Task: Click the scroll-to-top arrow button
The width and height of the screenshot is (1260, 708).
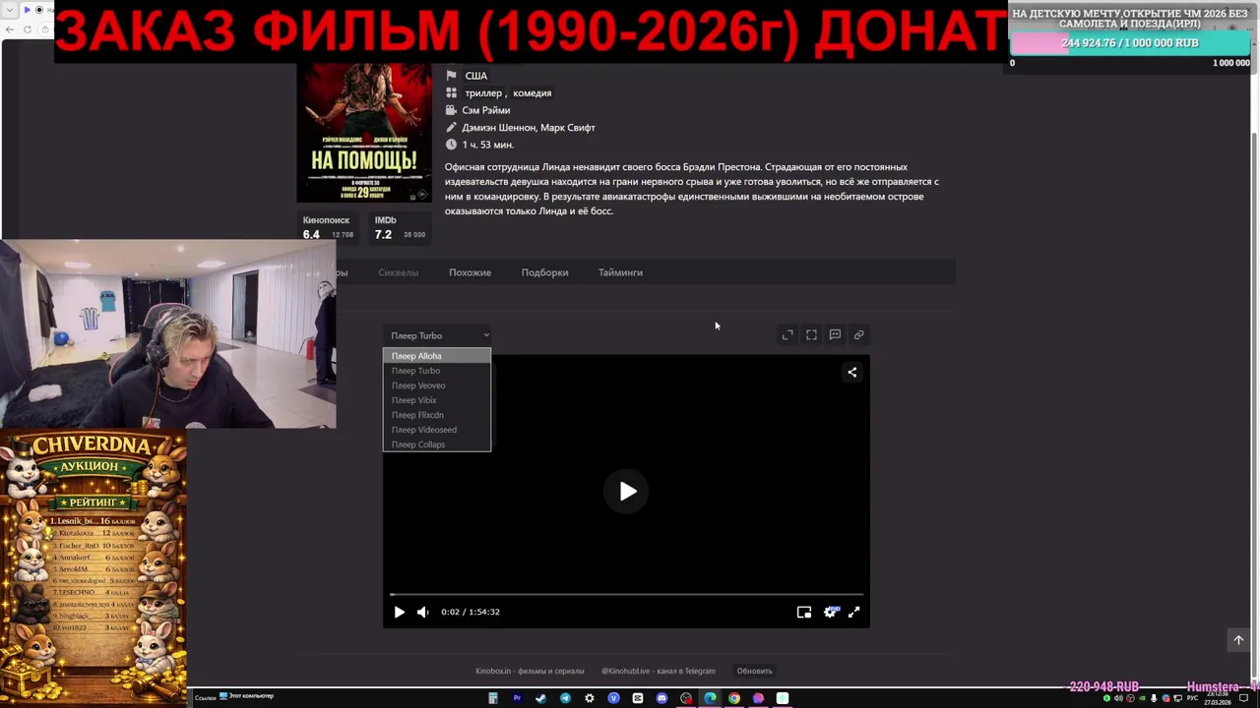Action: (x=1238, y=640)
